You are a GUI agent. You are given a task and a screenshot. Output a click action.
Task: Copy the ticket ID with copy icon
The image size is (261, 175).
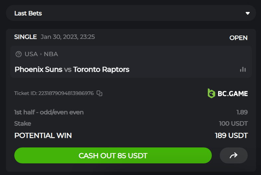(x=99, y=93)
